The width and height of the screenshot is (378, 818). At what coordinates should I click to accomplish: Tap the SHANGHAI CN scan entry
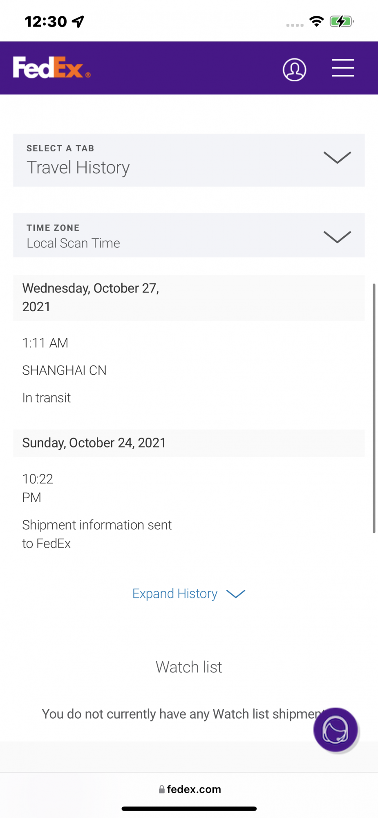coord(64,371)
